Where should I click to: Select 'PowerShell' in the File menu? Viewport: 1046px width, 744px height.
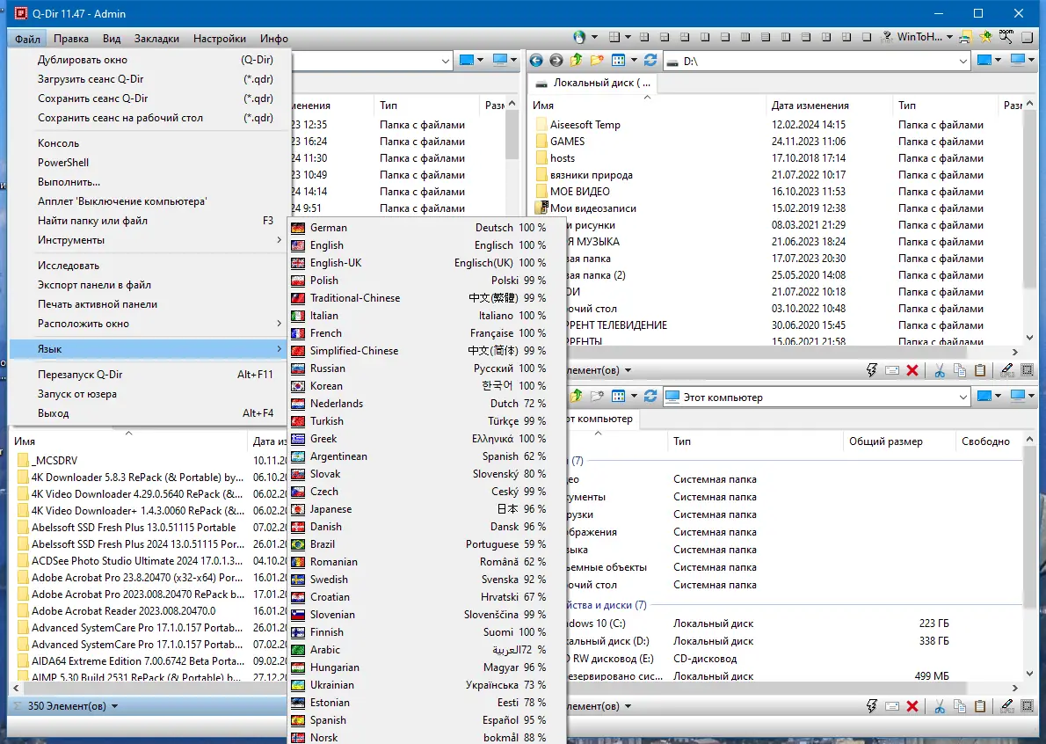coord(149,162)
